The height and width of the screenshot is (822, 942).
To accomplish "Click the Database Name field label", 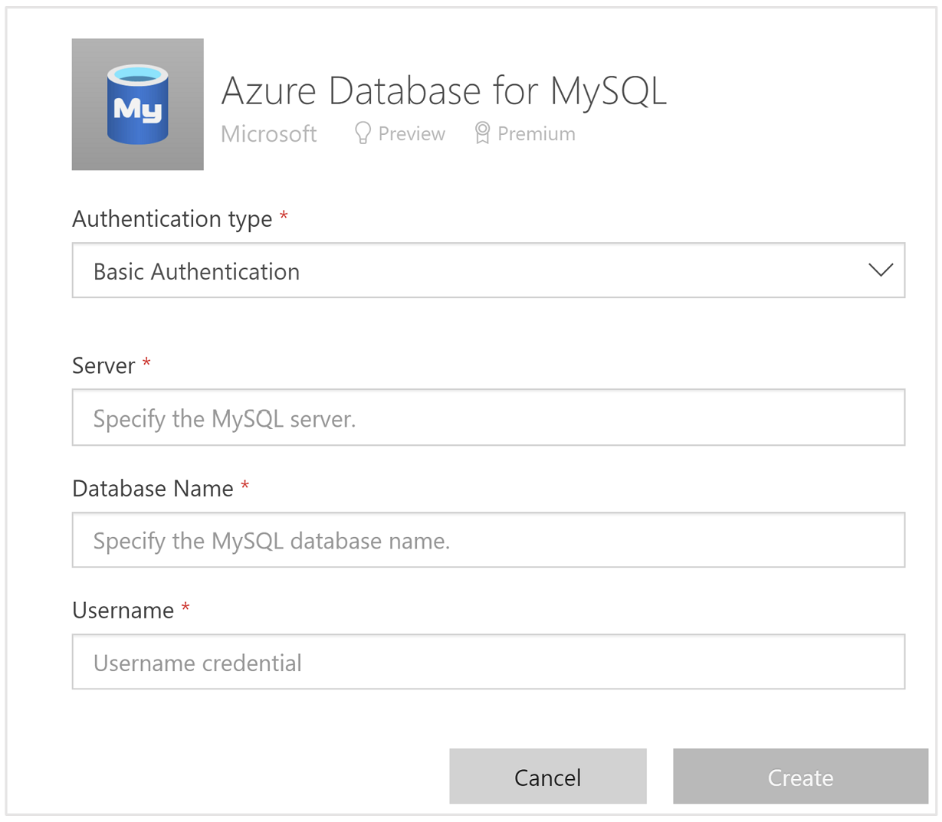I will click(153, 489).
